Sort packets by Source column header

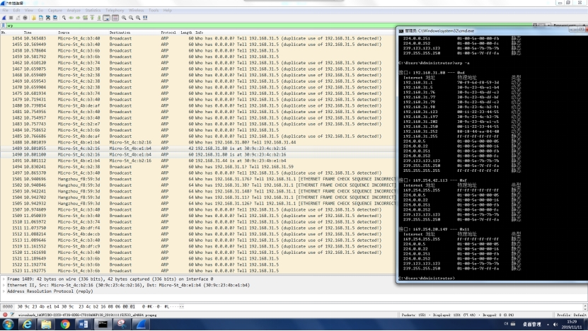[64, 33]
